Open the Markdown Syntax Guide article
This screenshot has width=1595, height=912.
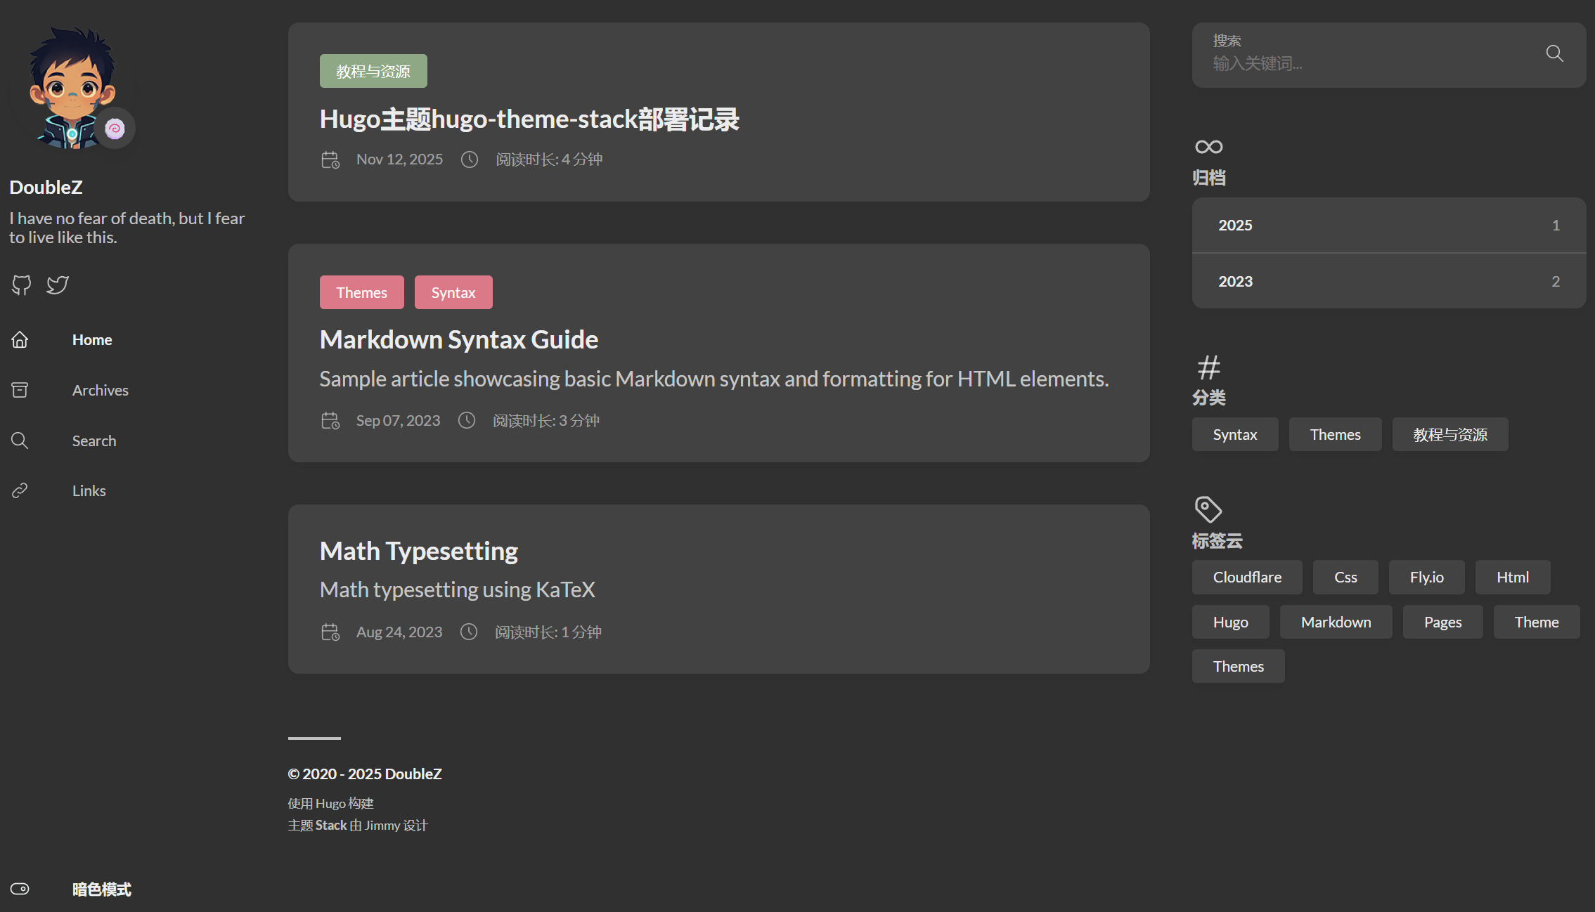coord(458,339)
